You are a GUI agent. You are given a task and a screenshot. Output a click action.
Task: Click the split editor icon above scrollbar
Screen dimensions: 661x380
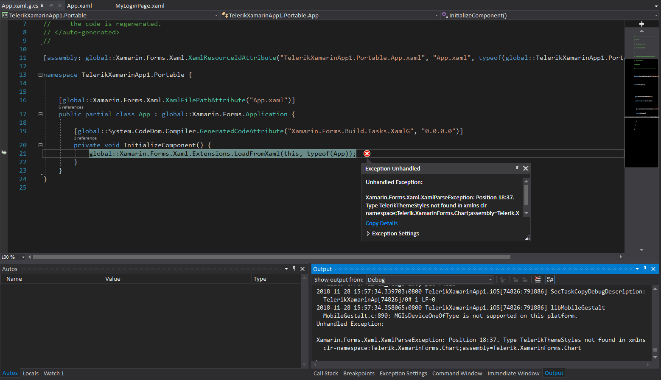click(641, 24)
